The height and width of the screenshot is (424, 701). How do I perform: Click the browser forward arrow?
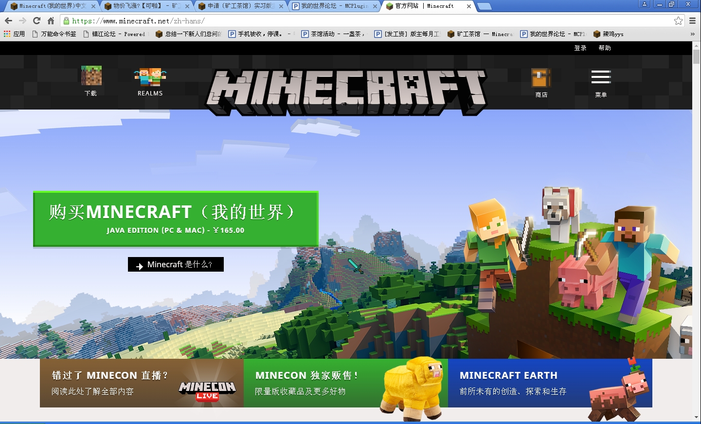click(22, 20)
